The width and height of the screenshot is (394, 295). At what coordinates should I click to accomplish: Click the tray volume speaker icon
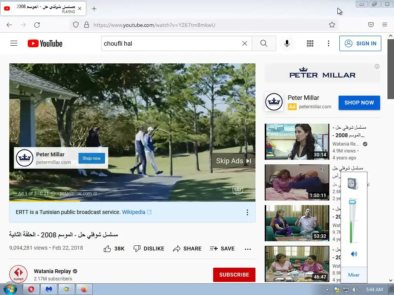click(x=355, y=290)
